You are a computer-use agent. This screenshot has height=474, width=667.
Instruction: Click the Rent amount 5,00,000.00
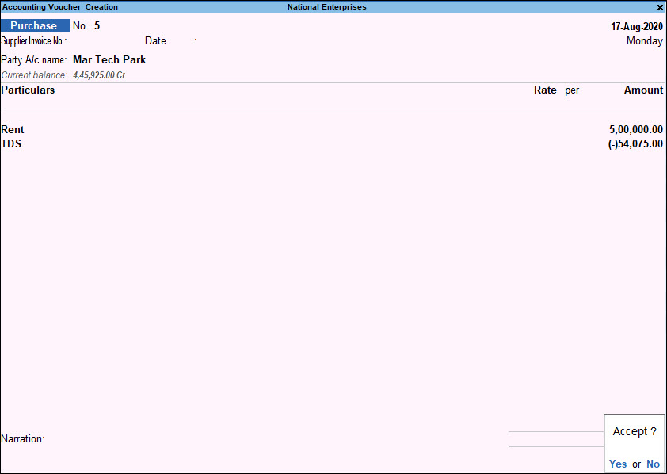(636, 129)
